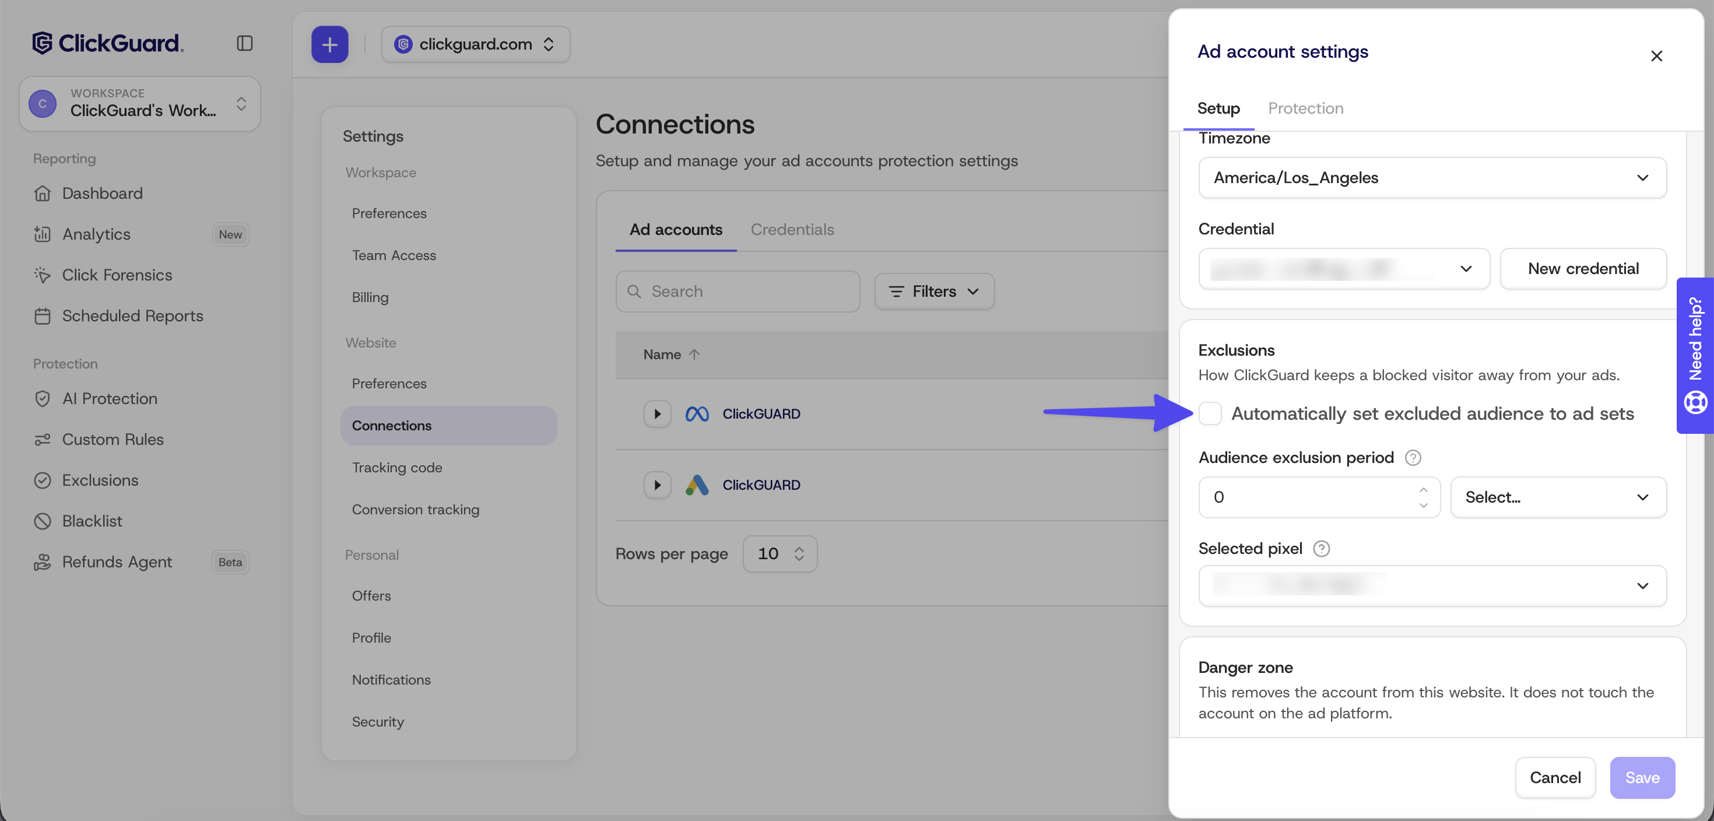Click the New badge next to Analytics

click(x=230, y=234)
